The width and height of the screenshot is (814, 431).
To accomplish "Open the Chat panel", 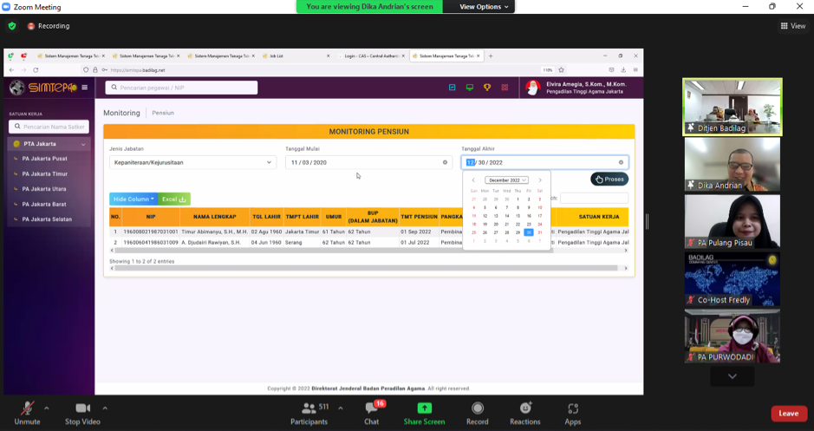I will pos(371,408).
